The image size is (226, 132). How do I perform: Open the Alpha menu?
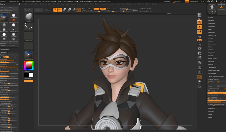pyautogui.click(x=26, y=4)
